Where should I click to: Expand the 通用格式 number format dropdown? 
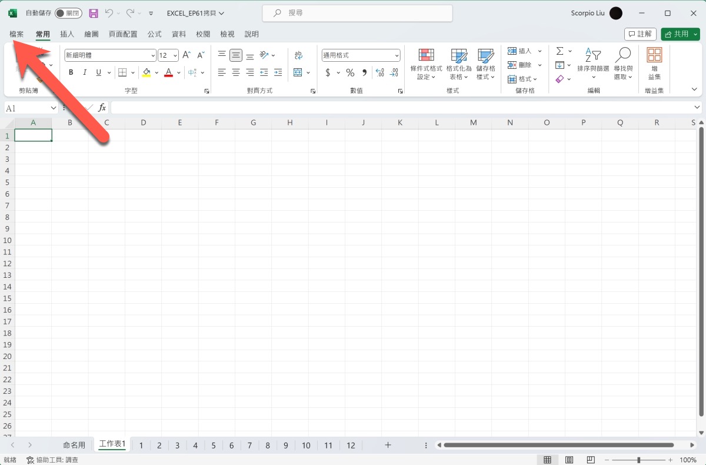[397, 55]
